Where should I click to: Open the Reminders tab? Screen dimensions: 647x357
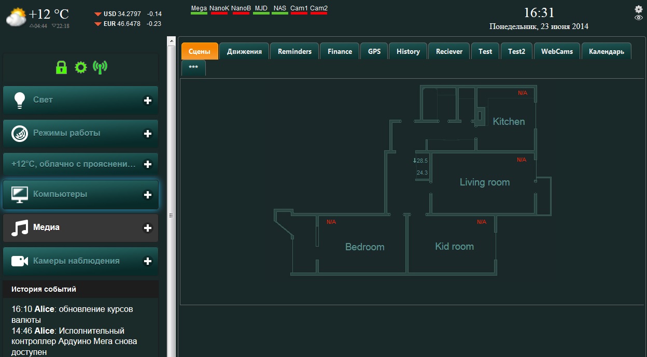point(294,51)
